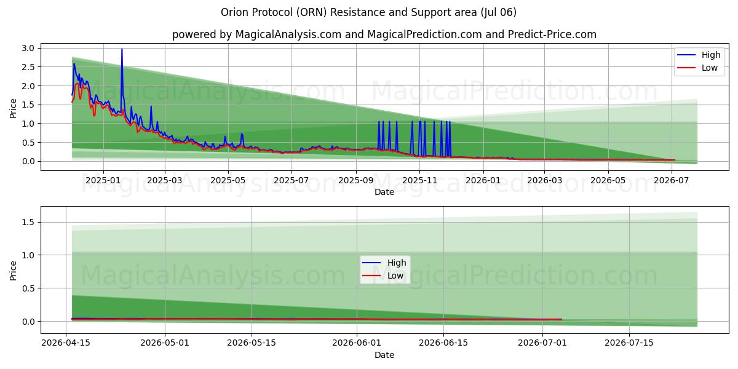Click the 'Date' axis label under the bottom chart
Screen dimensions: 738x369
[x=384, y=355]
